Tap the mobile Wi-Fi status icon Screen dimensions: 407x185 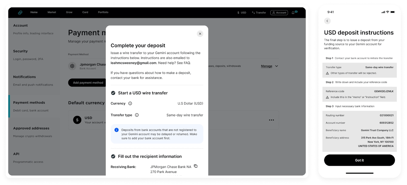[x=387, y=12]
